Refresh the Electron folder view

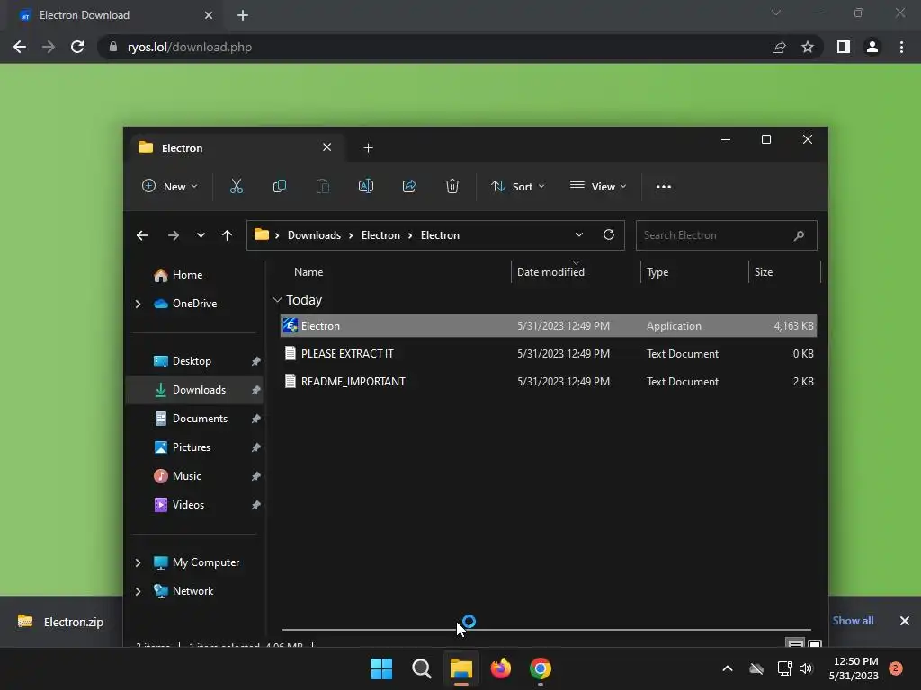(609, 234)
